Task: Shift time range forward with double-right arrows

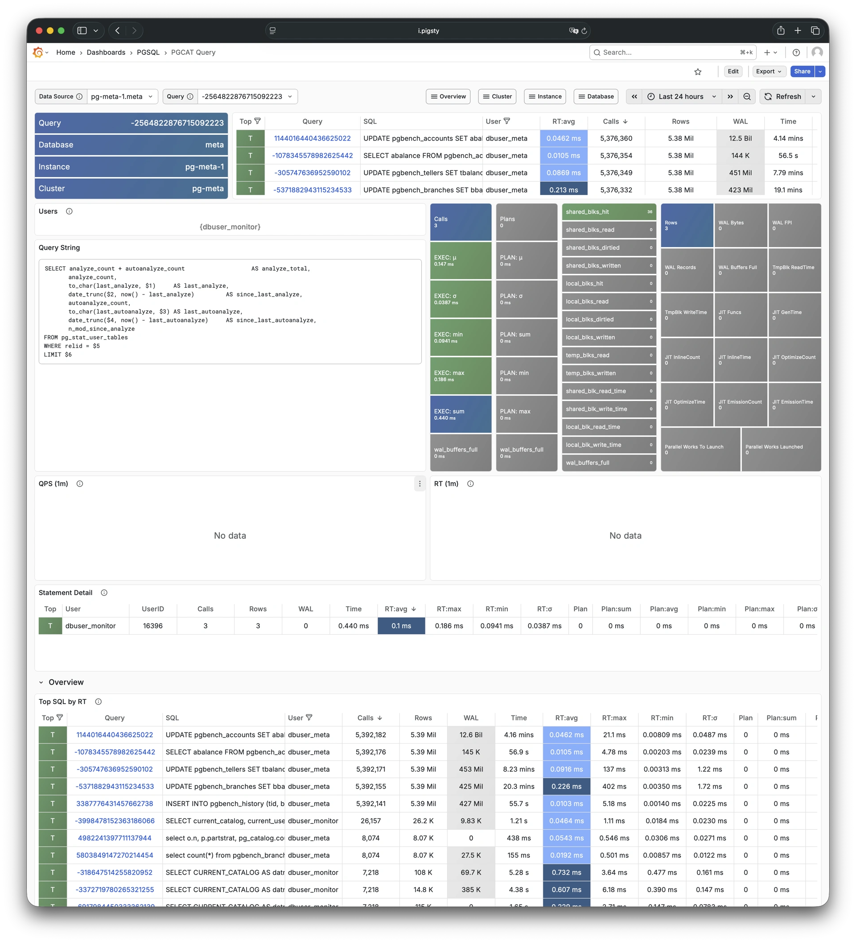Action: (730, 97)
